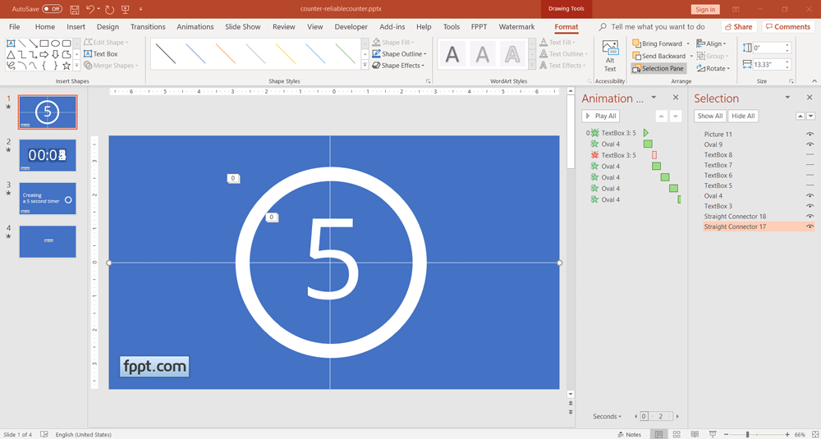Viewport: 821px width, 439px height.
Task: Click the zoom slider in status bar
Action: coord(747,434)
